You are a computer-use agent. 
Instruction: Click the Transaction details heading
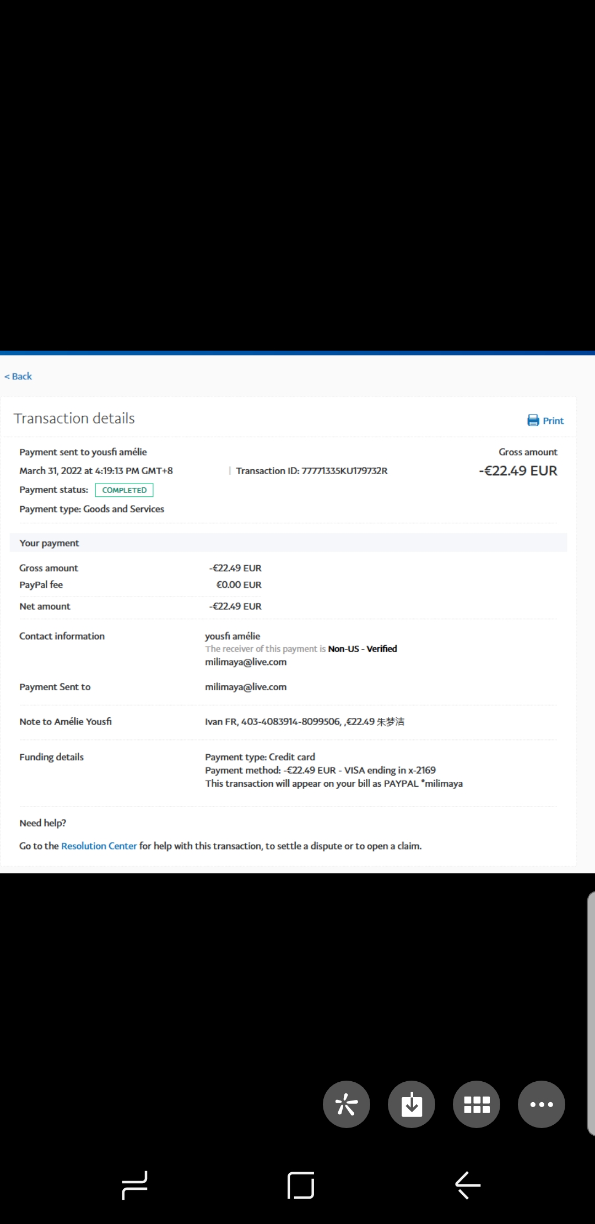74,418
